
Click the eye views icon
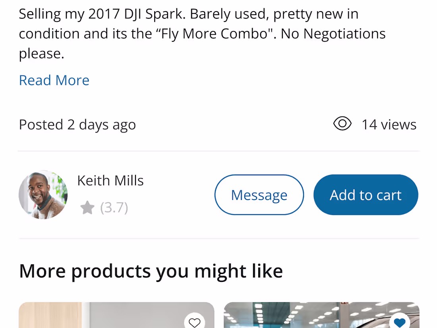342,124
